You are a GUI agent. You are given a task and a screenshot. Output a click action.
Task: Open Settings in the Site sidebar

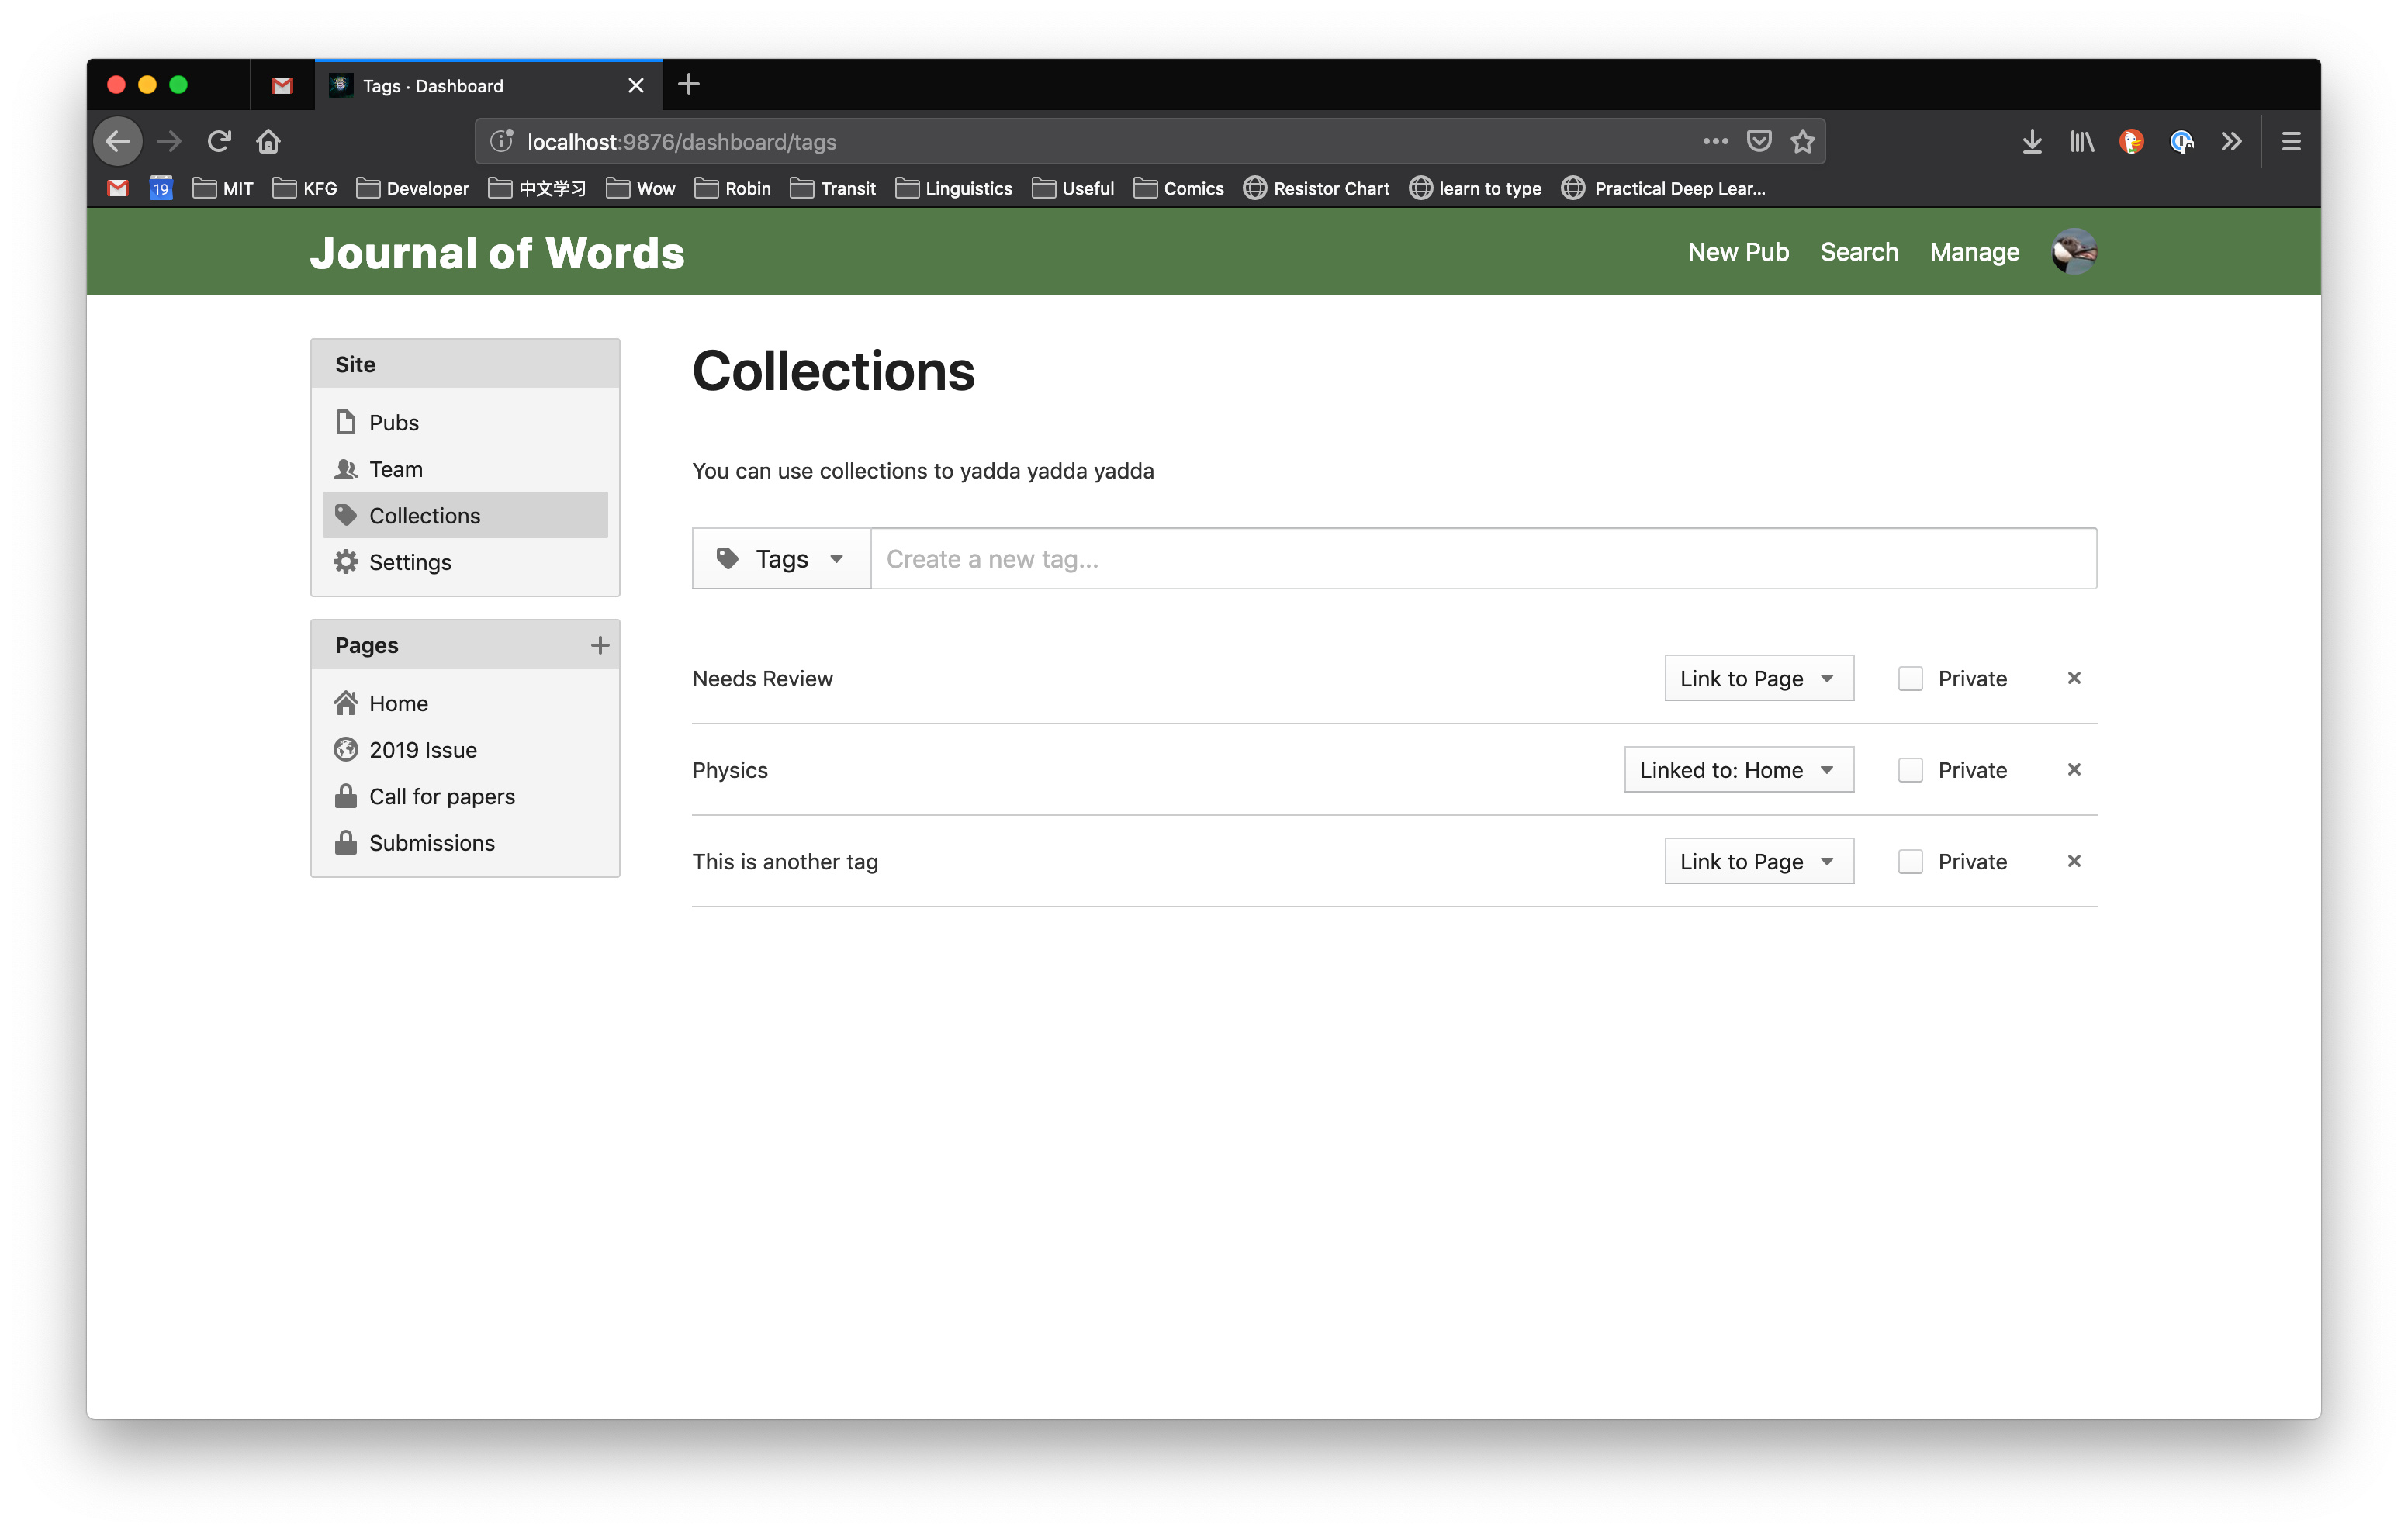pyautogui.click(x=465, y=561)
